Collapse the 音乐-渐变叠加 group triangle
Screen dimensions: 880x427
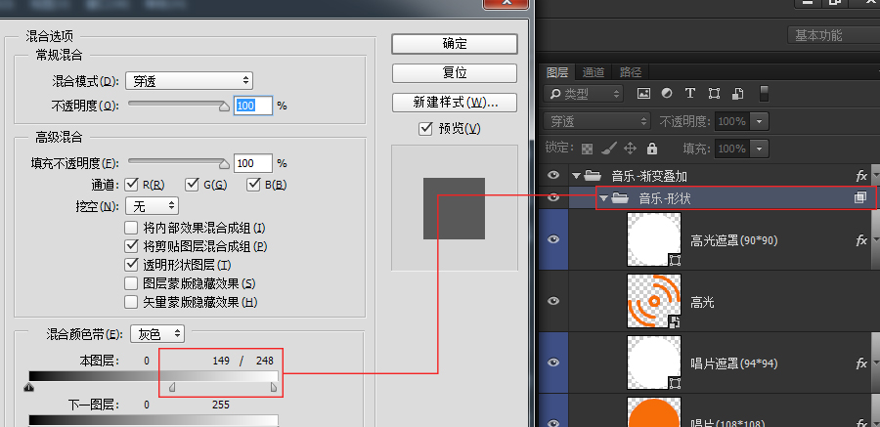tap(576, 176)
